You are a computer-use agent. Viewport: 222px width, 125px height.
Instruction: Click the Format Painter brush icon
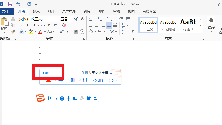click(x=13, y=32)
